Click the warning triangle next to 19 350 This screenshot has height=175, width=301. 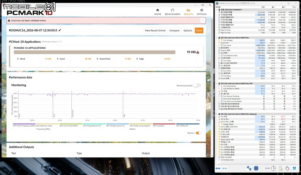tap(198, 52)
